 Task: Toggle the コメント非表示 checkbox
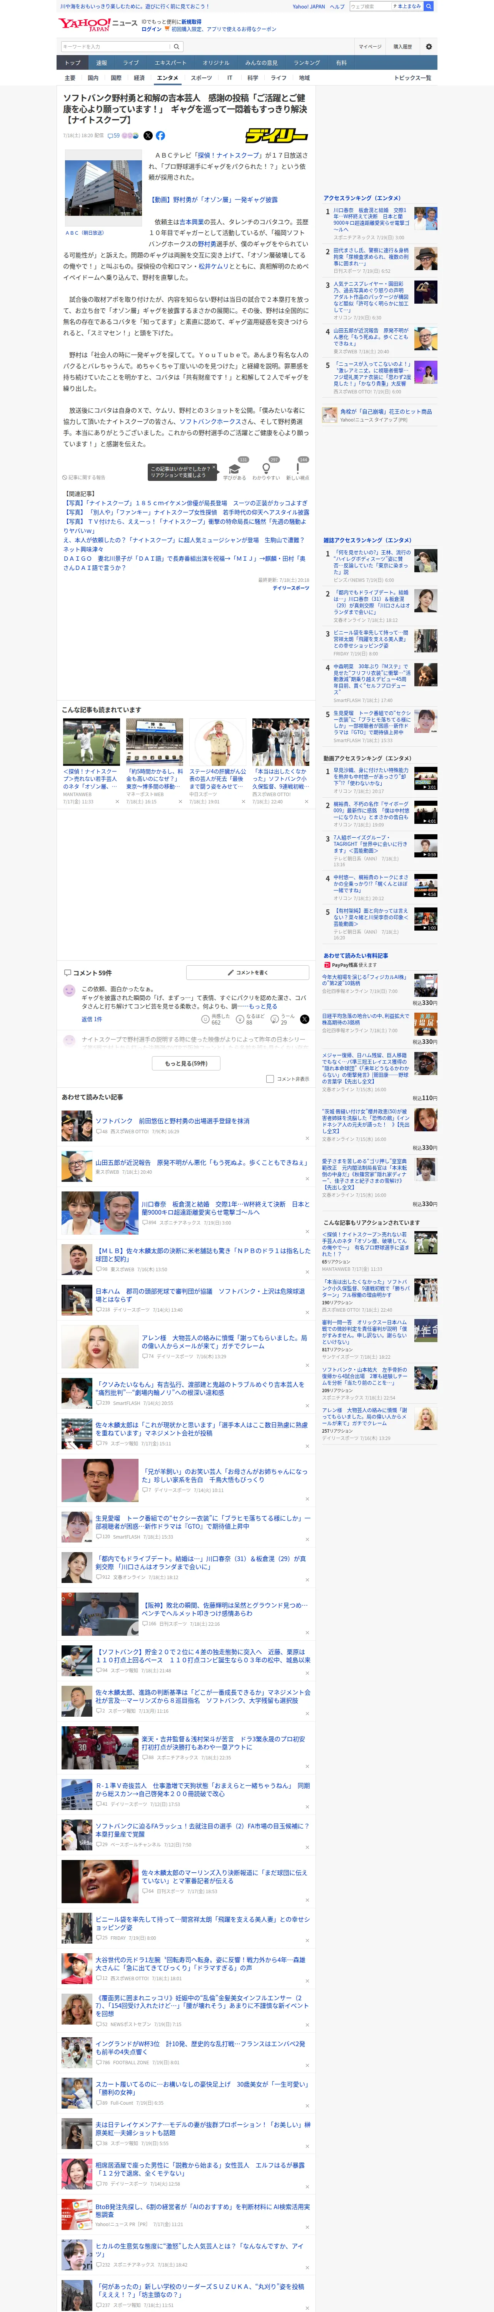pyautogui.click(x=270, y=1079)
